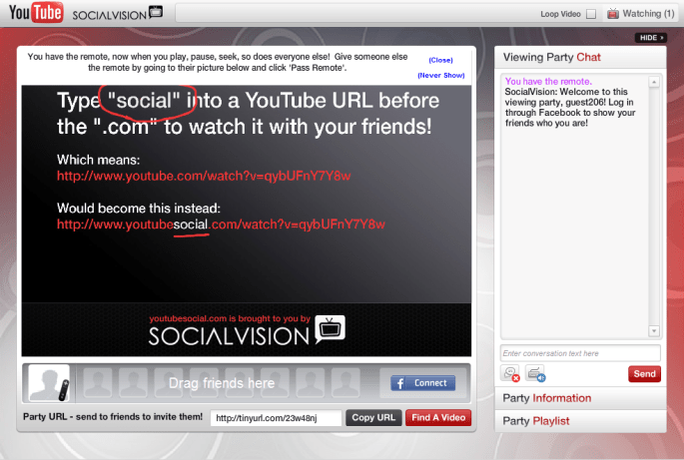Send the chat message
Image resolution: width=684 pixels, height=460 pixels.
(x=644, y=374)
